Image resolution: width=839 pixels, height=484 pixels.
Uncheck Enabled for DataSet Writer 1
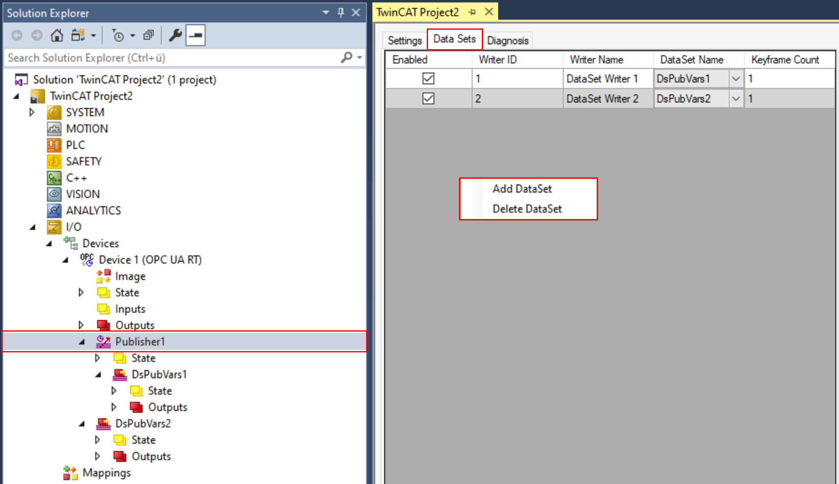[428, 78]
